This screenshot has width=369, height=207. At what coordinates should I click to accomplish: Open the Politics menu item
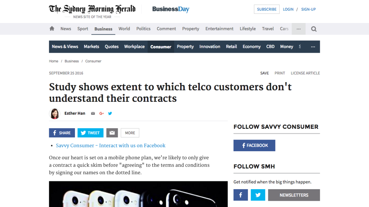click(x=143, y=29)
